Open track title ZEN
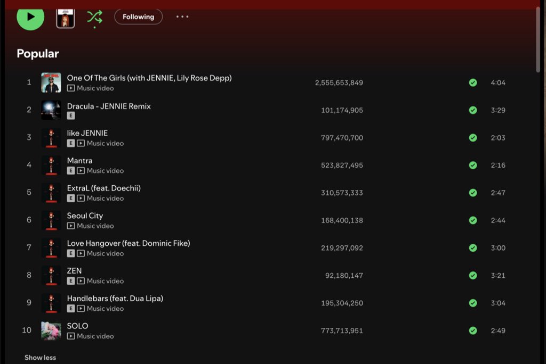Image resolution: width=546 pixels, height=364 pixels. (x=74, y=271)
